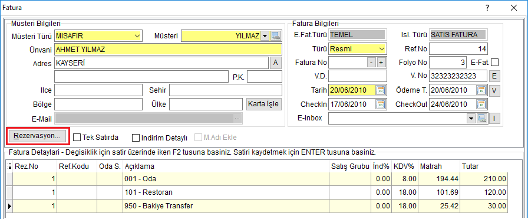The width and height of the screenshot is (528, 219).
Task: Enable Tek Satırda checkbox
Action: 77,138
